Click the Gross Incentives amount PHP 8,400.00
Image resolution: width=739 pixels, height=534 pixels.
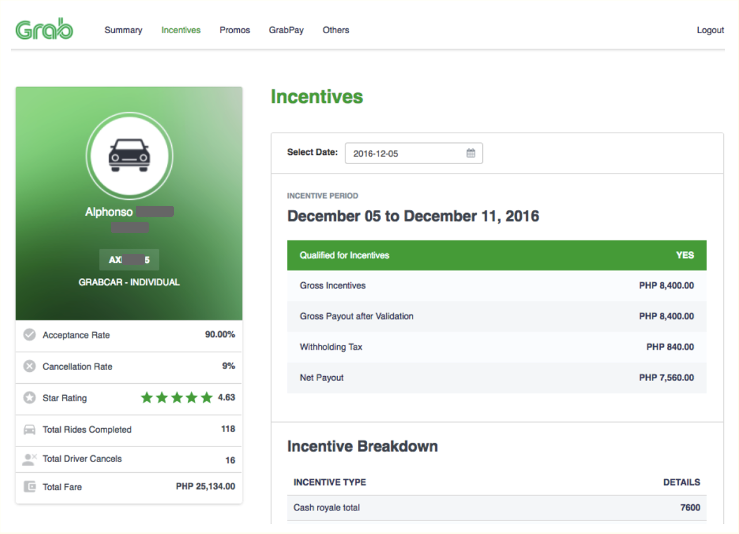[x=666, y=286]
